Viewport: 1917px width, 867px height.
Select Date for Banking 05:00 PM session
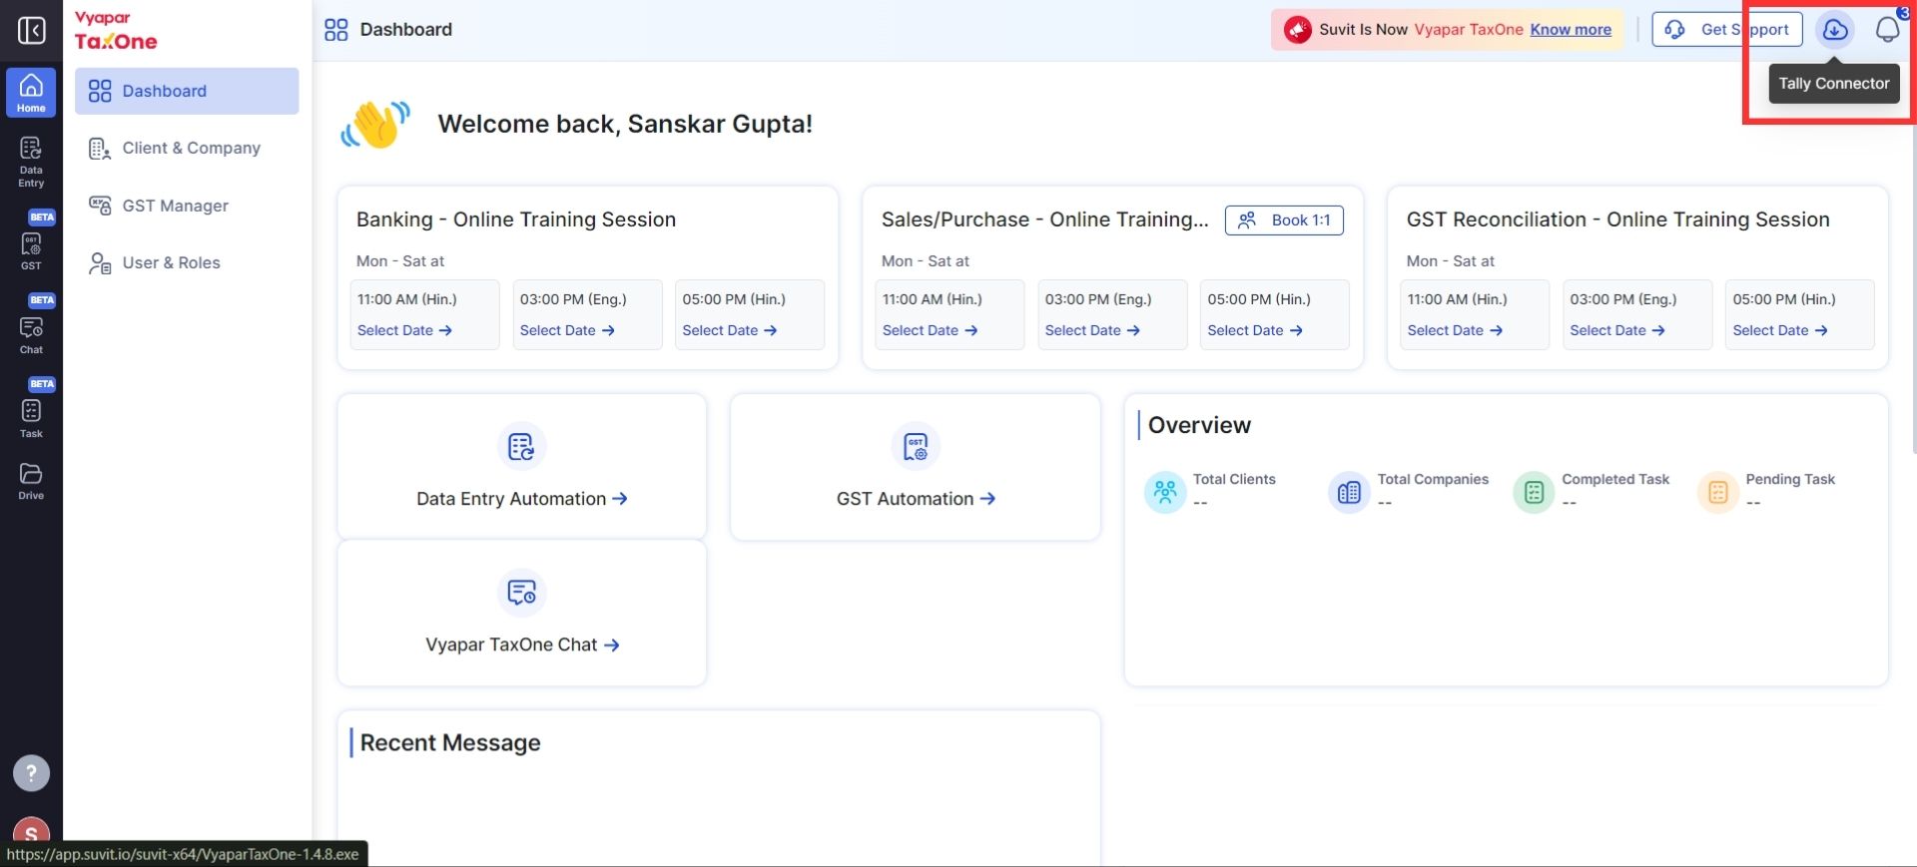pos(730,330)
